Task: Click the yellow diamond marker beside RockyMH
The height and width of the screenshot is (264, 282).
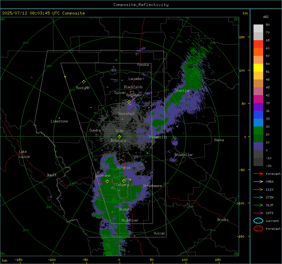Action: tap(84, 82)
